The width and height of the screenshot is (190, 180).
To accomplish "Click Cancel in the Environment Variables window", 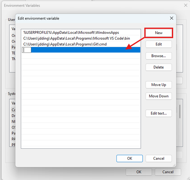I will (x=168, y=172).
